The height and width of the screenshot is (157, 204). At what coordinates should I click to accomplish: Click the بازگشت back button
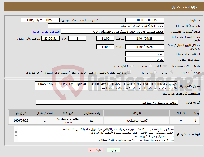[x=96, y=150]
